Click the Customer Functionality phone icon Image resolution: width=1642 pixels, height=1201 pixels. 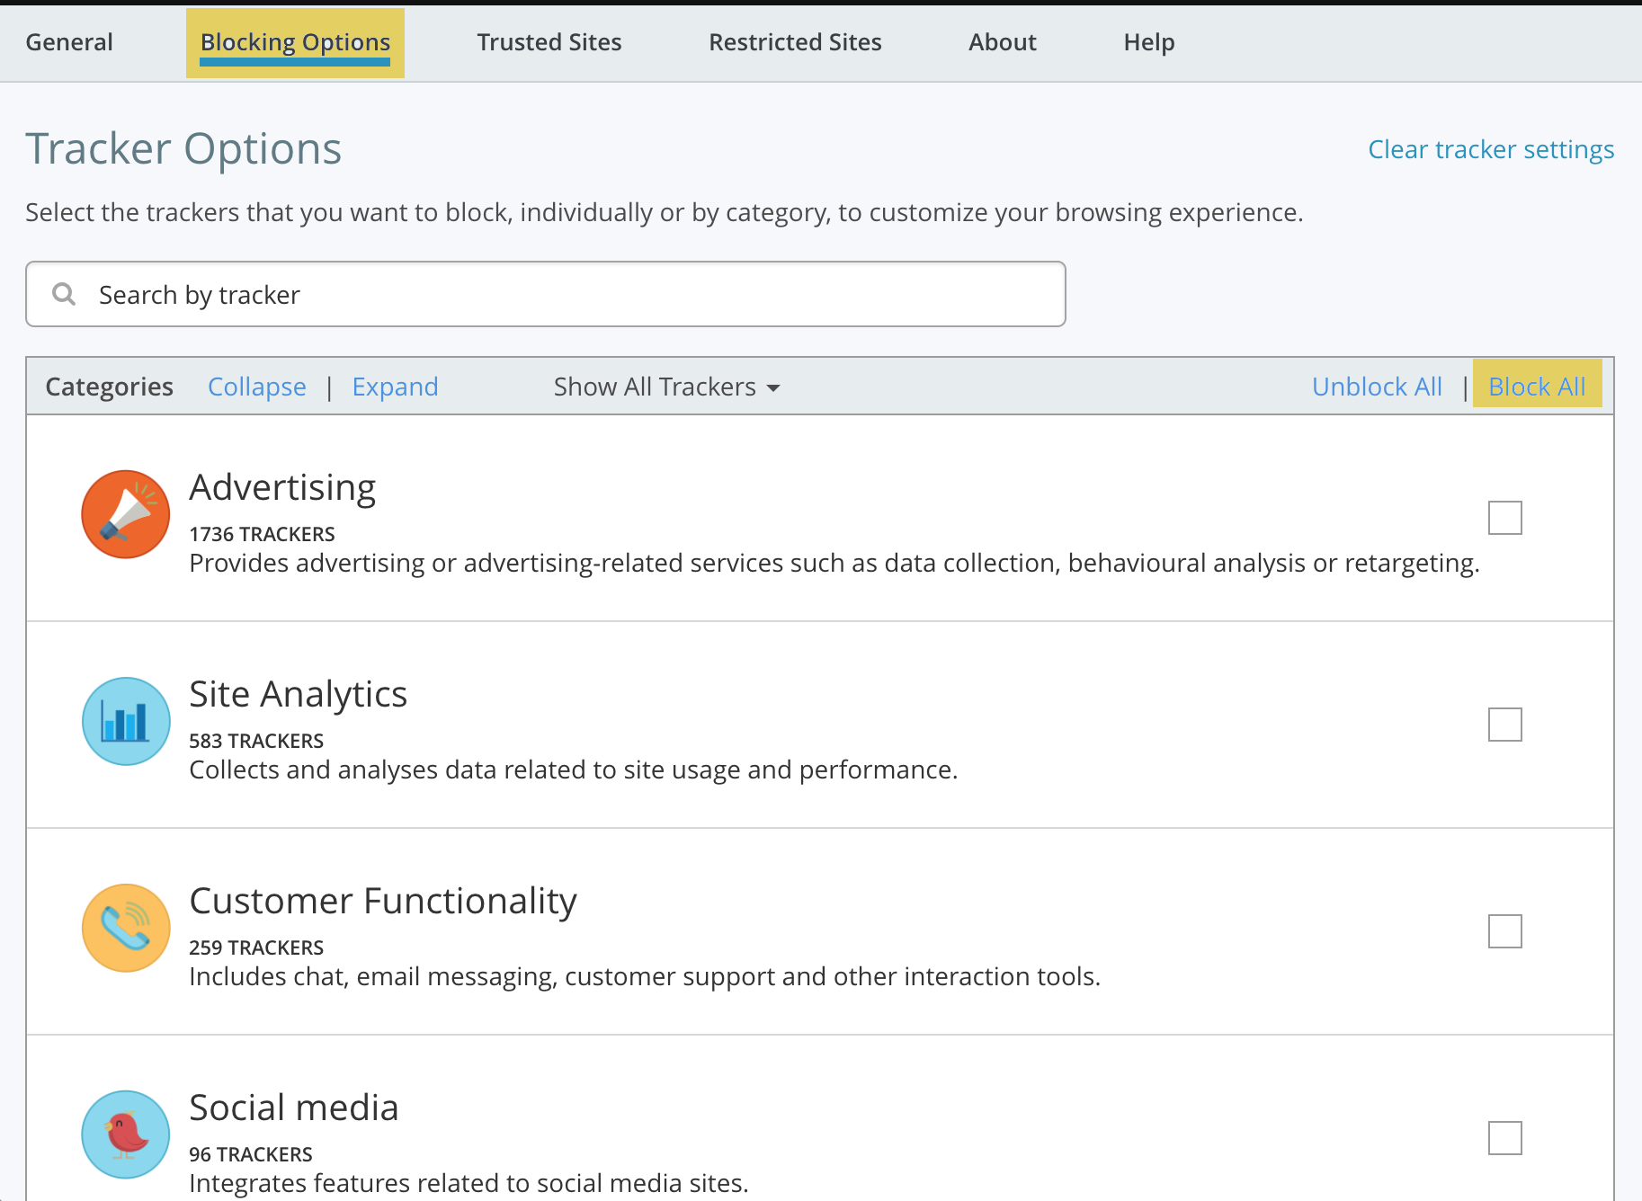126,928
